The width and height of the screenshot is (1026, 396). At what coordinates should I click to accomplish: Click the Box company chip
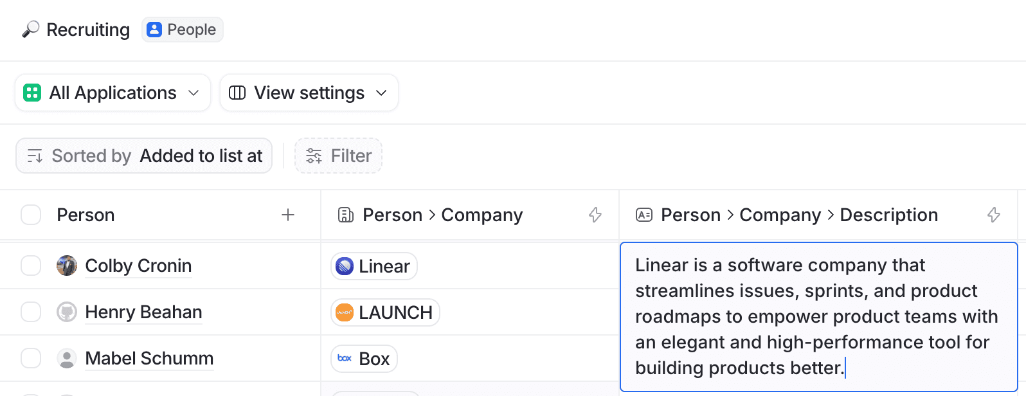[x=364, y=359]
